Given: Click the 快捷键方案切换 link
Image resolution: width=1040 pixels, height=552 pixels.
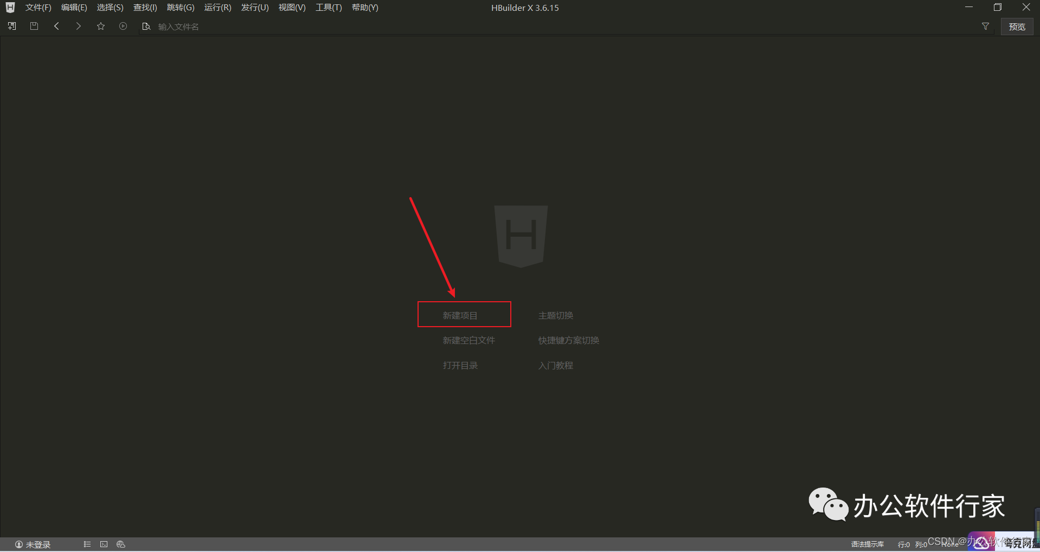Looking at the screenshot, I should 568,340.
